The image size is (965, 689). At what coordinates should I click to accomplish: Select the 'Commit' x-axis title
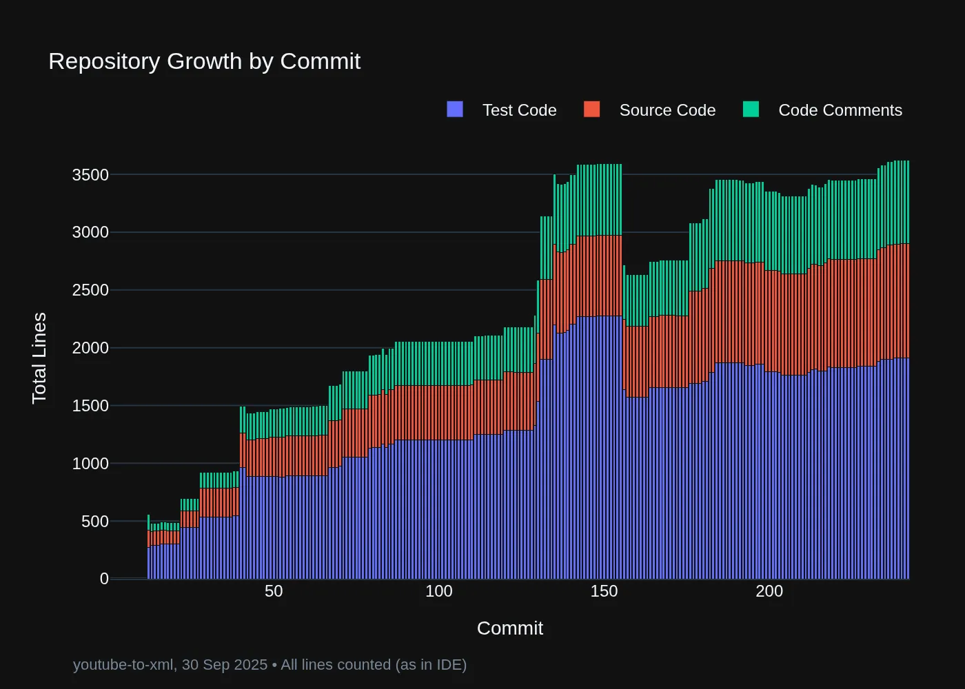(509, 628)
